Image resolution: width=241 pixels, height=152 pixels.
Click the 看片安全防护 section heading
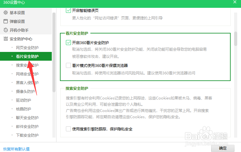[x=77, y=33]
